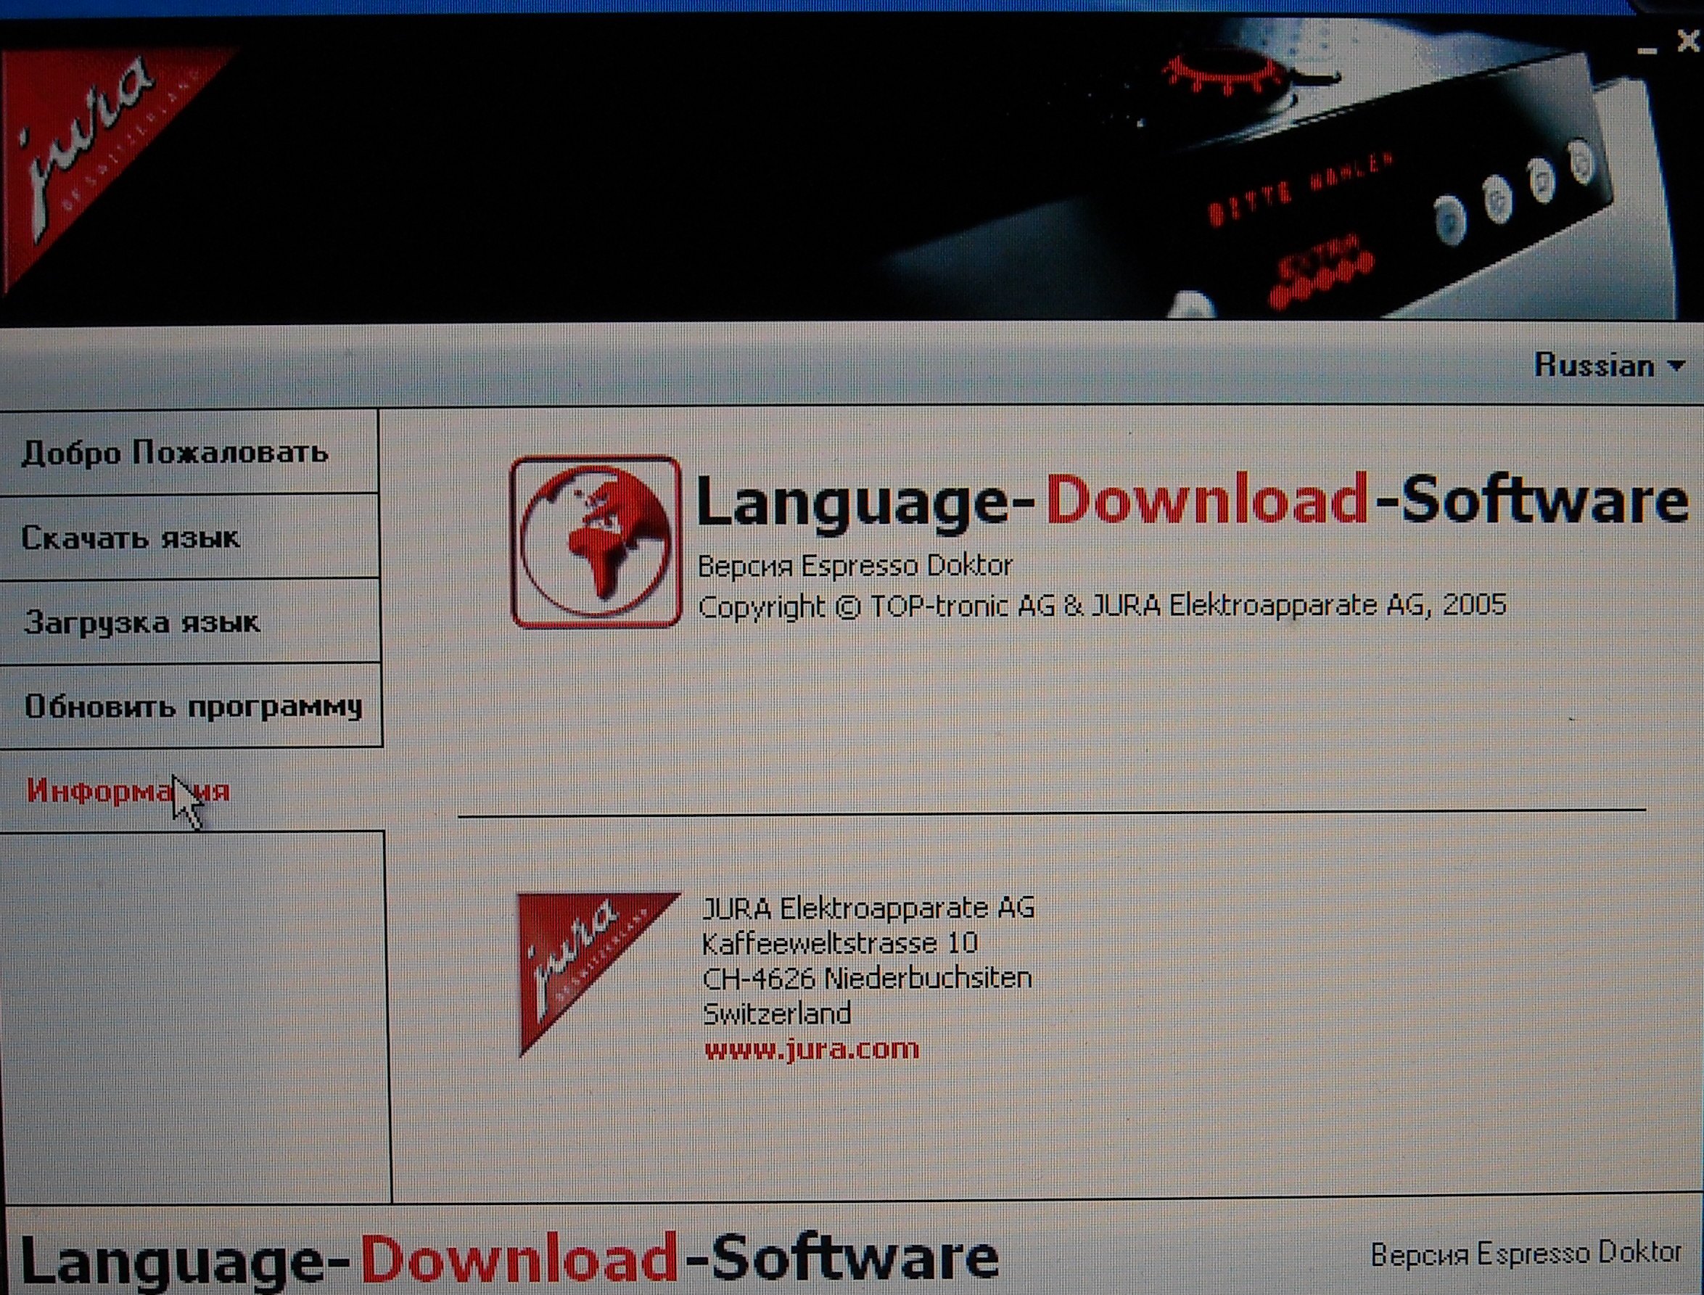Screen dimensions: 1704x1295
Task: Click the Kaffeeweltstrasse 10 address line
Action: [x=839, y=942]
